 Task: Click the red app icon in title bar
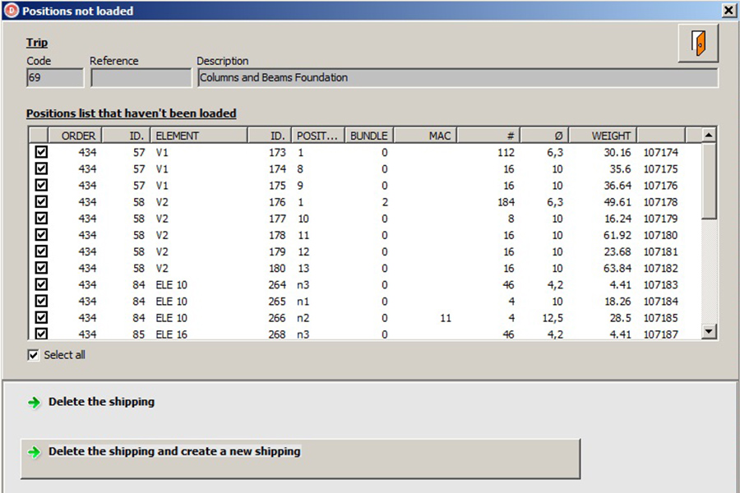point(12,11)
